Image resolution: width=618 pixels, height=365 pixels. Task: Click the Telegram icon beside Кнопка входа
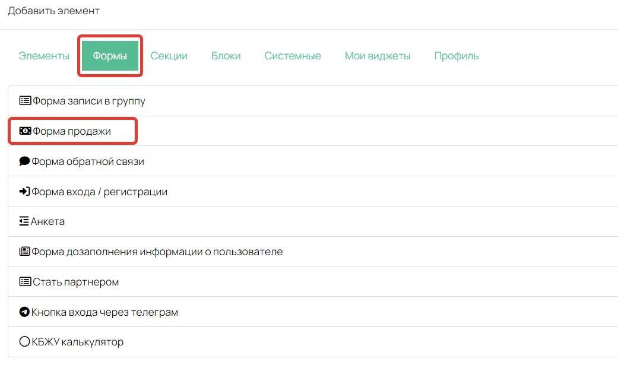click(24, 312)
